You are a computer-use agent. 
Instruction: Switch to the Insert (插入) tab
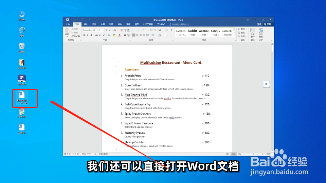[86, 24]
